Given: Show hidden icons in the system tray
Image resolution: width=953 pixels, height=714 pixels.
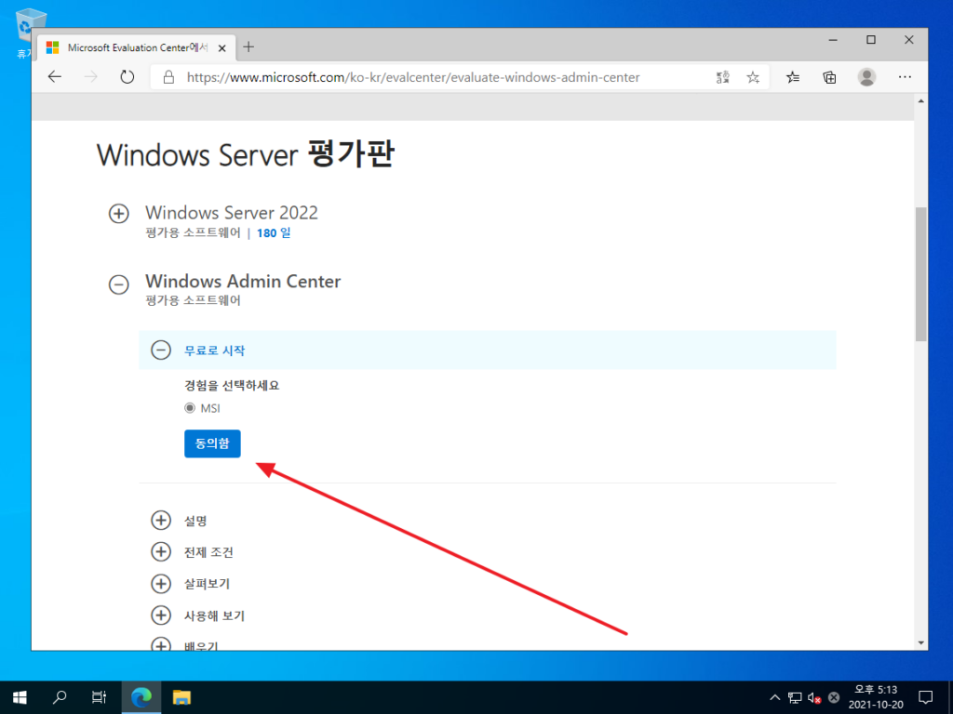Looking at the screenshot, I should pyautogui.click(x=775, y=696).
